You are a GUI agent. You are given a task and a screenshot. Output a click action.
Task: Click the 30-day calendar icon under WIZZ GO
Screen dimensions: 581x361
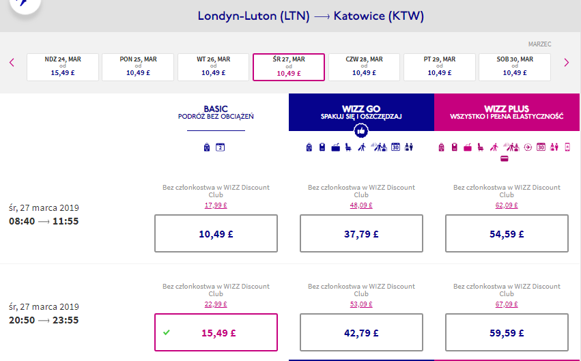[395, 147]
